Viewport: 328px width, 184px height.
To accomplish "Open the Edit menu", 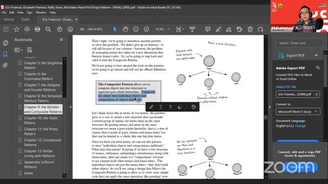I will click(x=12, y=12).
